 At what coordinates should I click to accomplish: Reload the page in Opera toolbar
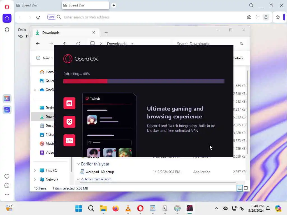38,17
